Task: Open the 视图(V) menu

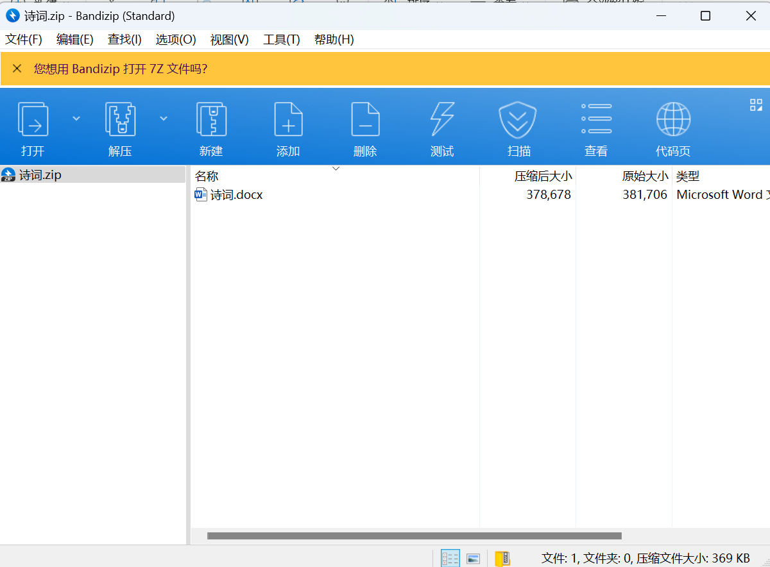Action: [230, 40]
